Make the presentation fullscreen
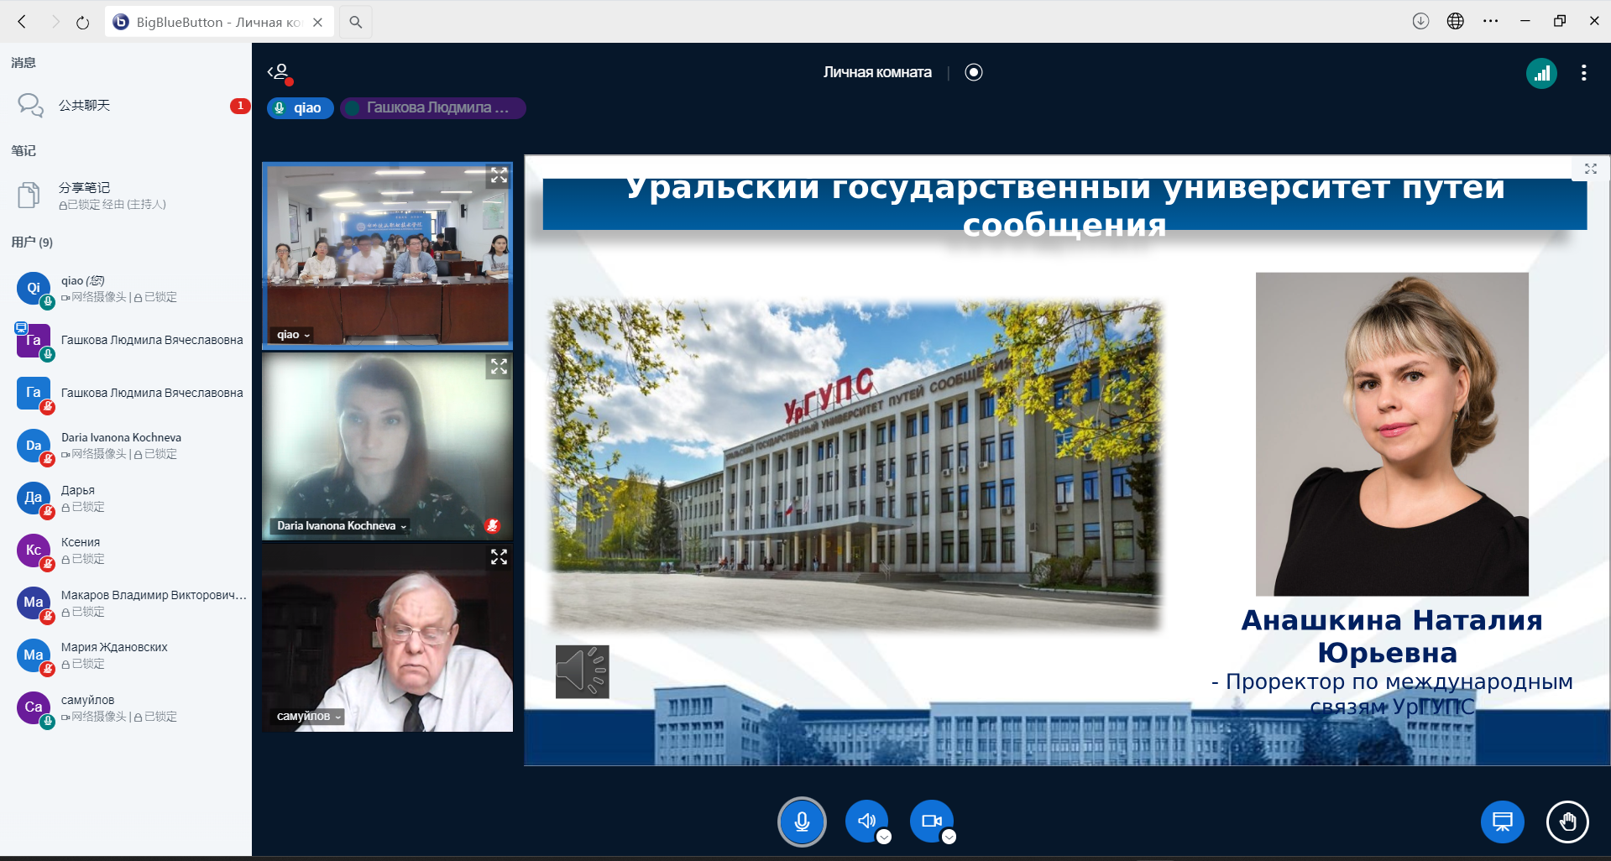The height and width of the screenshot is (861, 1611). pyautogui.click(x=1590, y=169)
